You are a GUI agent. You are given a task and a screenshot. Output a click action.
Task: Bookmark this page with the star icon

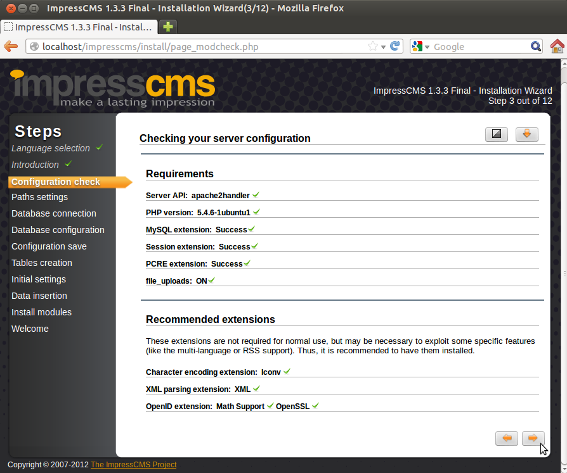pos(373,46)
